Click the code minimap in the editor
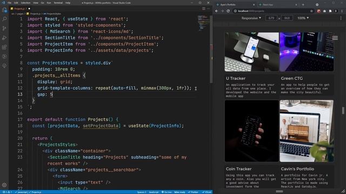 (x=203, y=23)
